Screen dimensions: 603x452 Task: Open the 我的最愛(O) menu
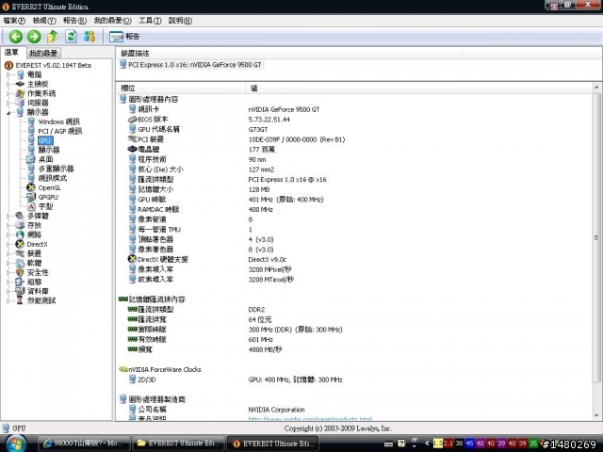113,21
